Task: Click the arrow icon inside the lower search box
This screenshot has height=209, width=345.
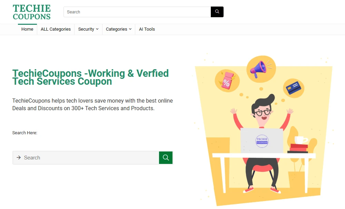Action: pos(19,158)
